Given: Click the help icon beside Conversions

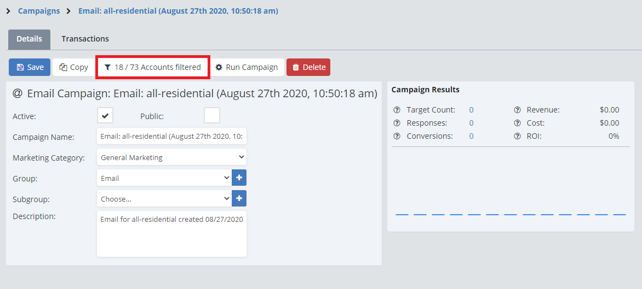Looking at the screenshot, I should click(397, 137).
